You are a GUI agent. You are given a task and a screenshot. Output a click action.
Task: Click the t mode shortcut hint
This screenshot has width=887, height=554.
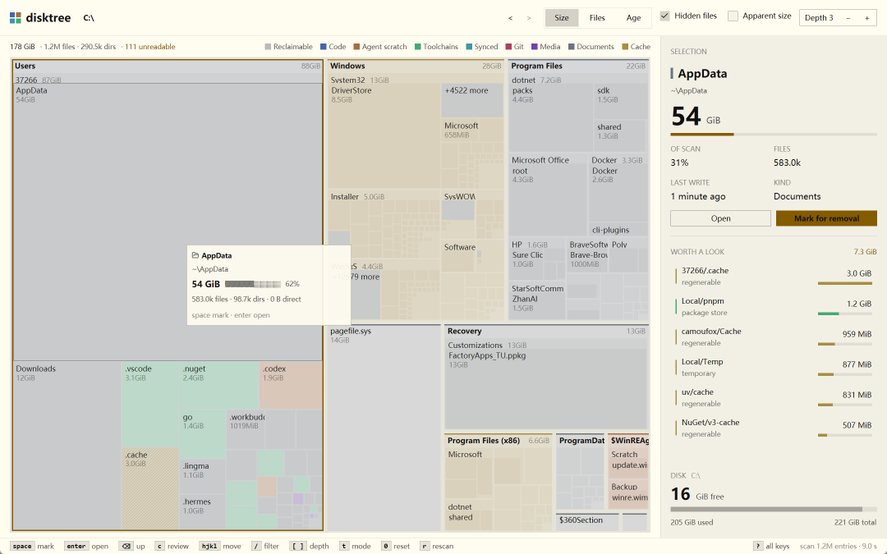pos(356,546)
